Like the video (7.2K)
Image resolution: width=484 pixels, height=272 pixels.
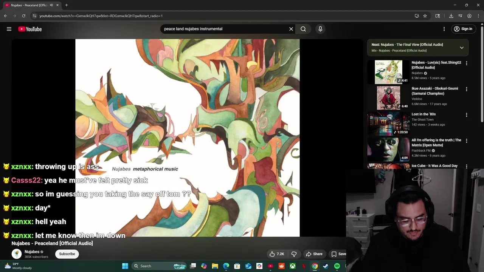point(277,254)
